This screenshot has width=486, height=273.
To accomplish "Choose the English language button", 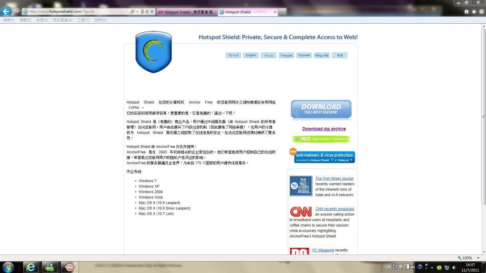I will (251, 55).
